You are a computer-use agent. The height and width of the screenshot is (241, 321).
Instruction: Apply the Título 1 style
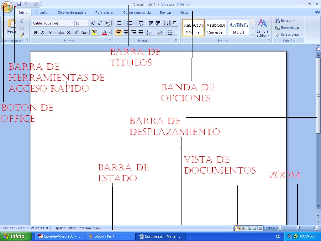coord(238,28)
